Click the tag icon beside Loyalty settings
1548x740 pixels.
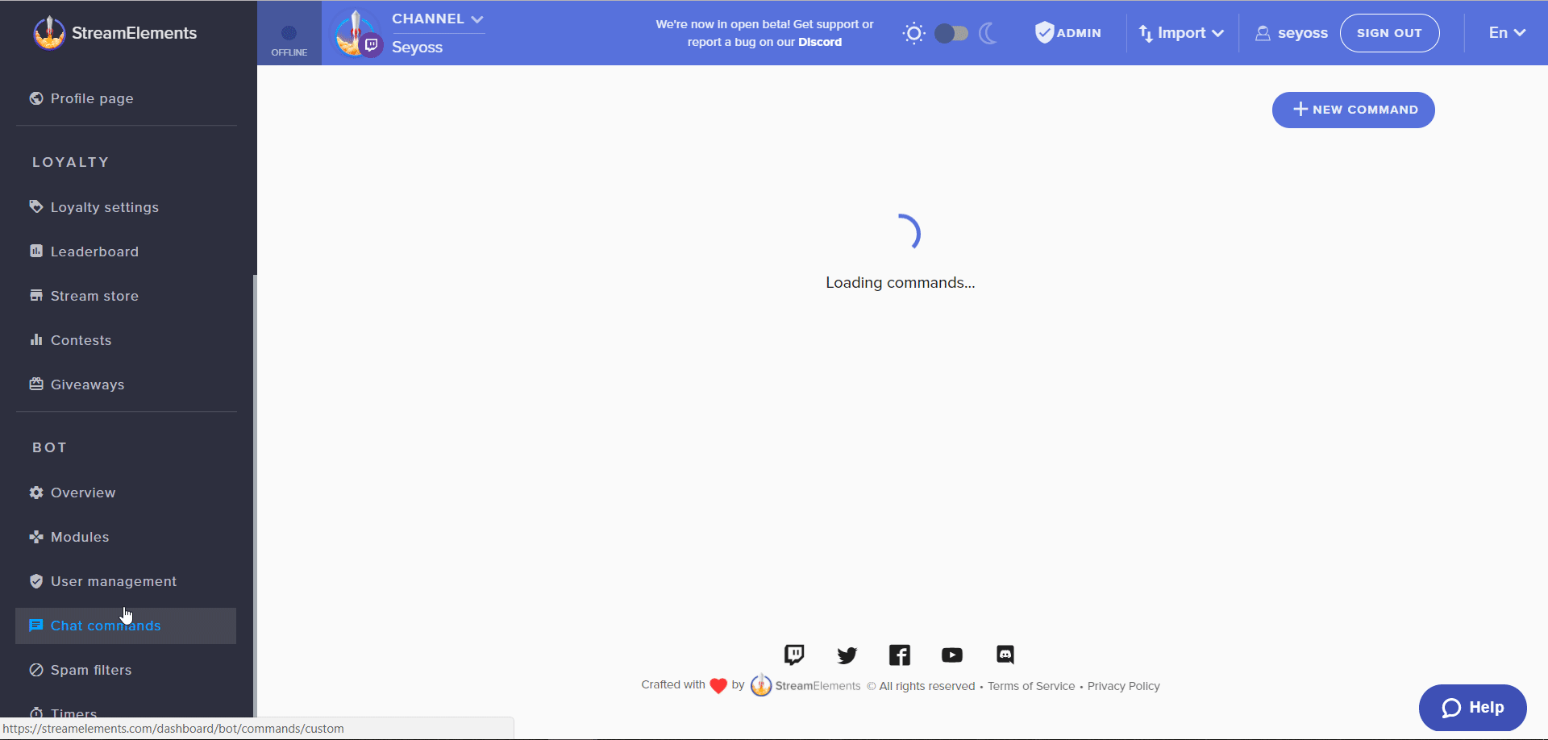click(x=36, y=206)
